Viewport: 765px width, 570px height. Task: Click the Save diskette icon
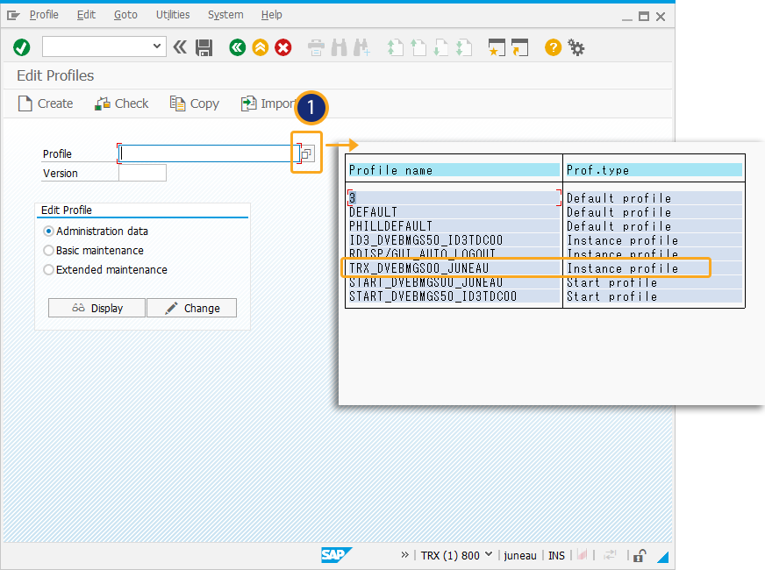pos(204,47)
